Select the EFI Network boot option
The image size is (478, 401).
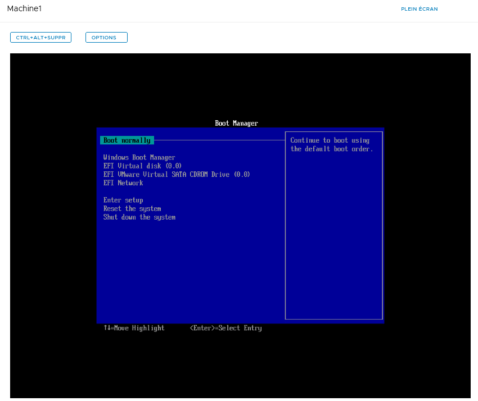tap(123, 183)
